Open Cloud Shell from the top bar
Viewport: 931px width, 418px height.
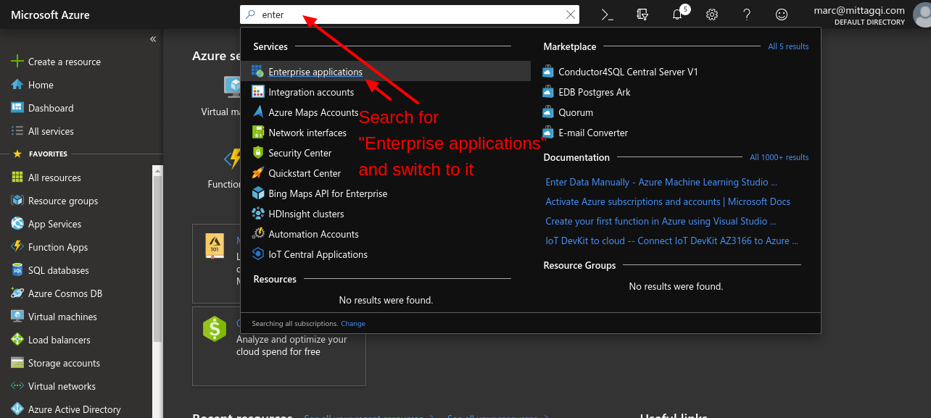click(x=608, y=14)
